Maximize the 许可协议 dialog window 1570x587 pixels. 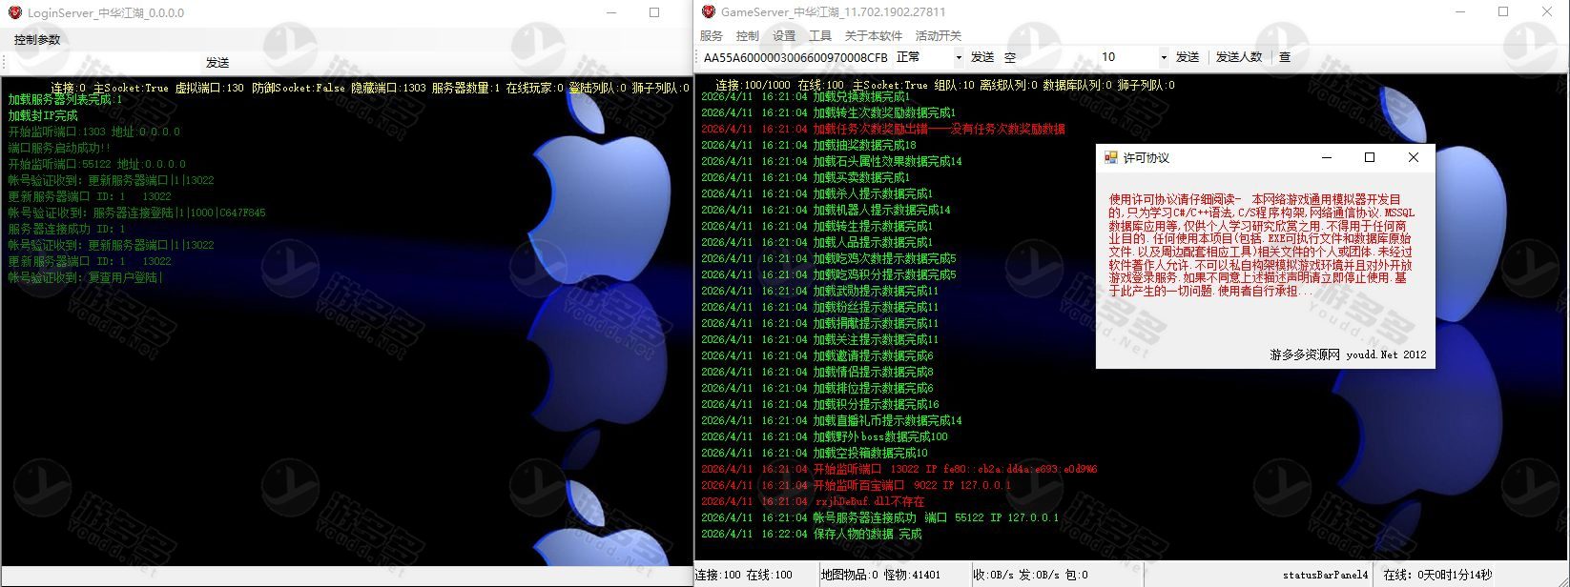click(x=1370, y=157)
